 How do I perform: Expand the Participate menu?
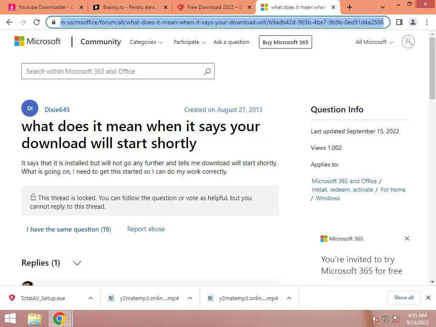pos(189,42)
